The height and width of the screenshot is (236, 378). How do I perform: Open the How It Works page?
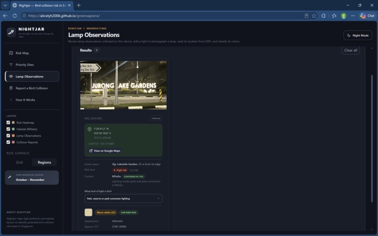coord(32,100)
